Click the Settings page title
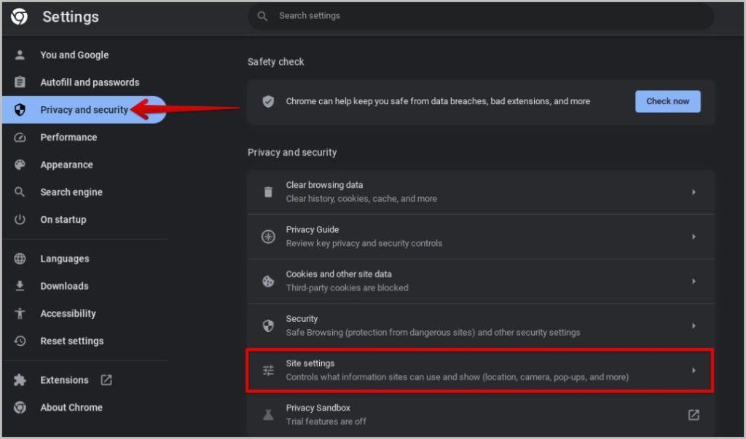Screen dimensions: 746x439 [71, 17]
